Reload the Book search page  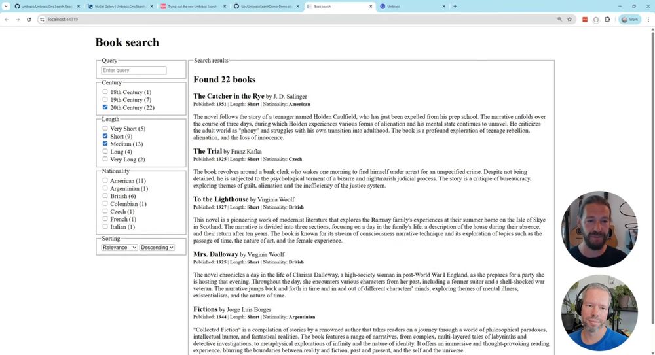(x=29, y=19)
